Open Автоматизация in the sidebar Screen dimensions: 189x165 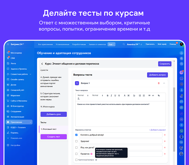(17, 117)
